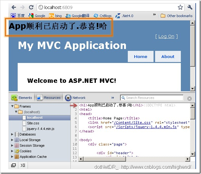Expand the Session Storage node

point(12,145)
